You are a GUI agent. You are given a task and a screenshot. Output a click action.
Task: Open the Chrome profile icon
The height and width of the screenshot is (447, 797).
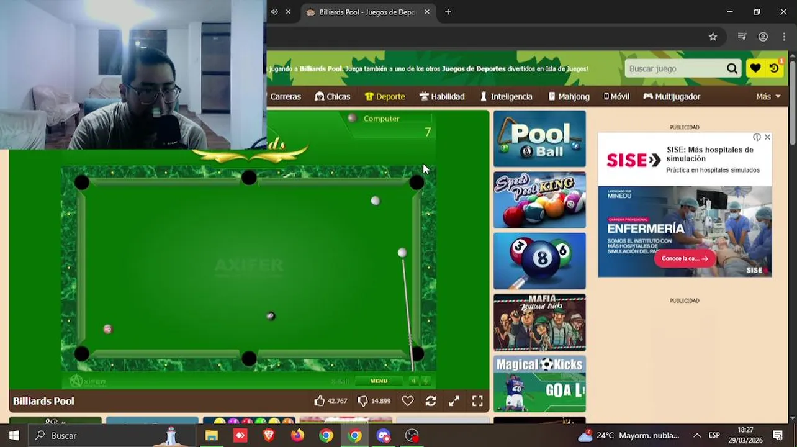[763, 37]
